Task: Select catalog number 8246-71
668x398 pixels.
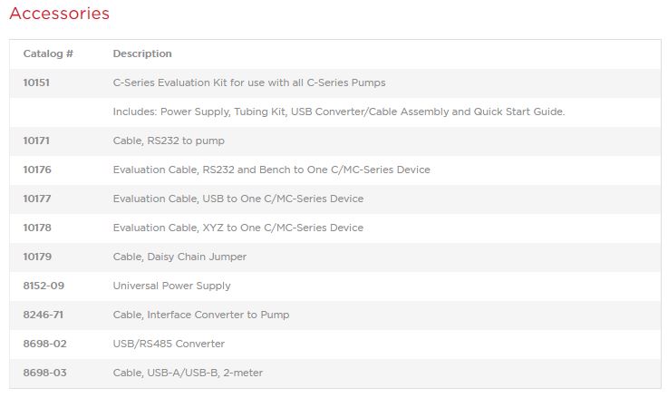Action: [44, 315]
